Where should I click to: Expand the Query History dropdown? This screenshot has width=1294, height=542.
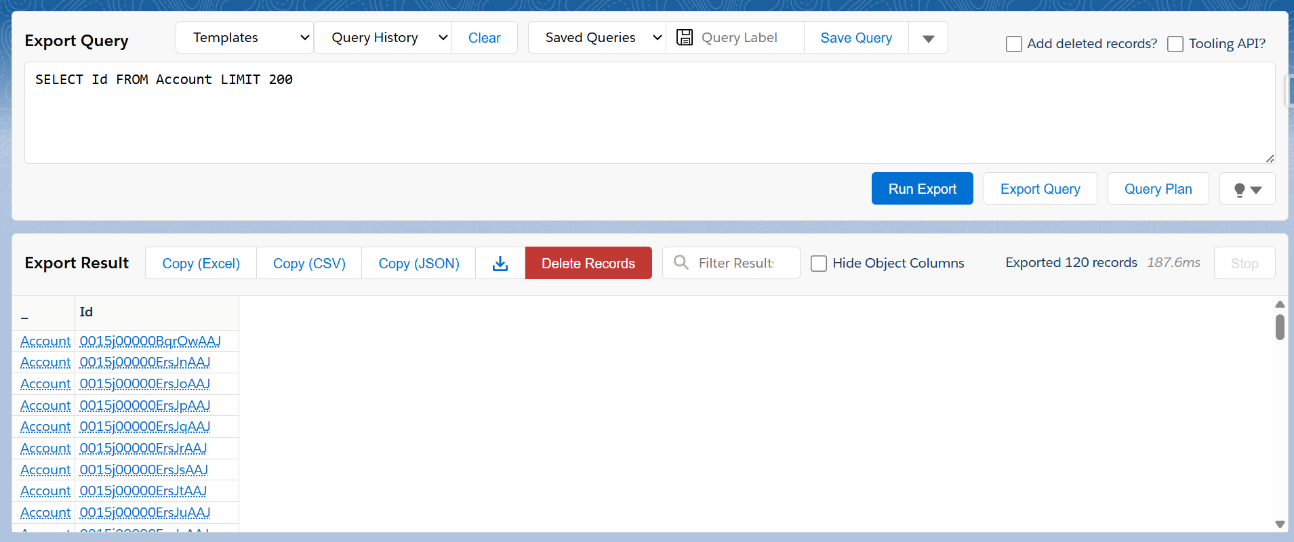(382, 38)
